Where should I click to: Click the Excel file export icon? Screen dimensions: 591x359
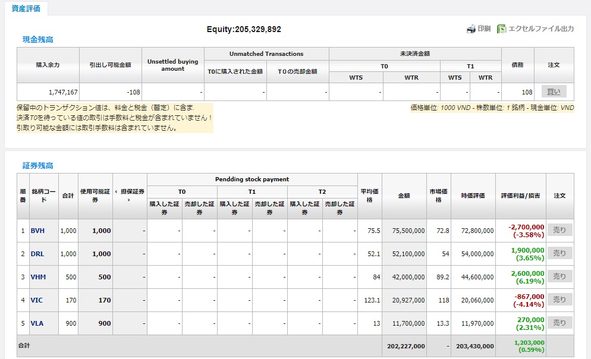tap(501, 29)
